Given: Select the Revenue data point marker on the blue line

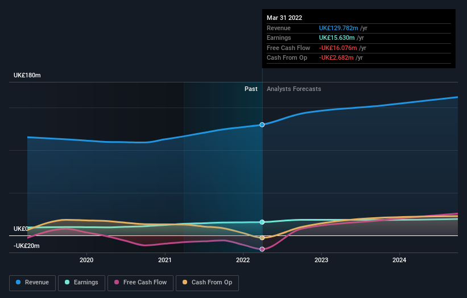Looking at the screenshot, I should coord(262,125).
